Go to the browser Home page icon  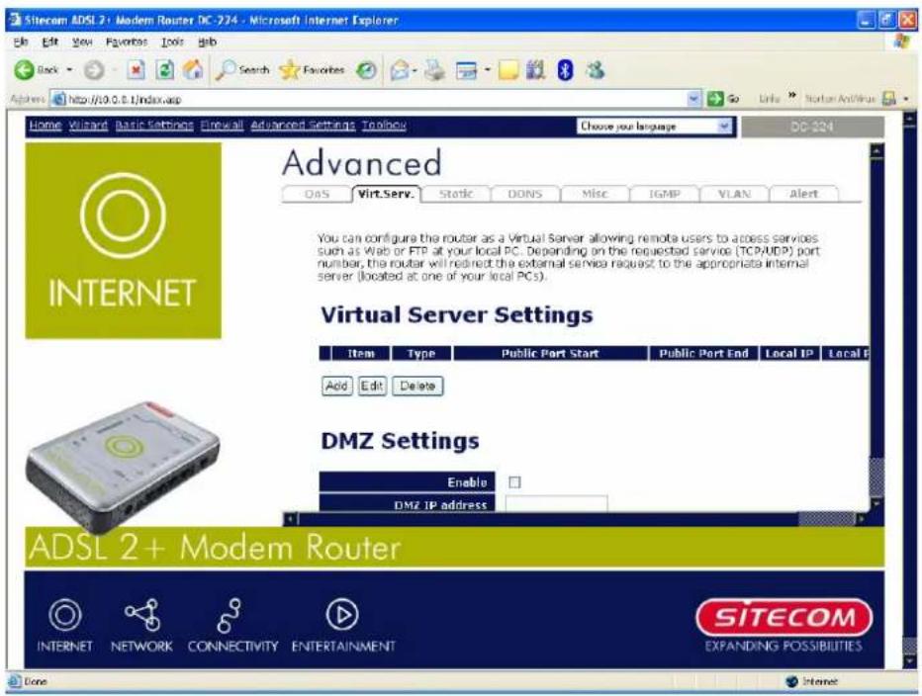point(192,70)
